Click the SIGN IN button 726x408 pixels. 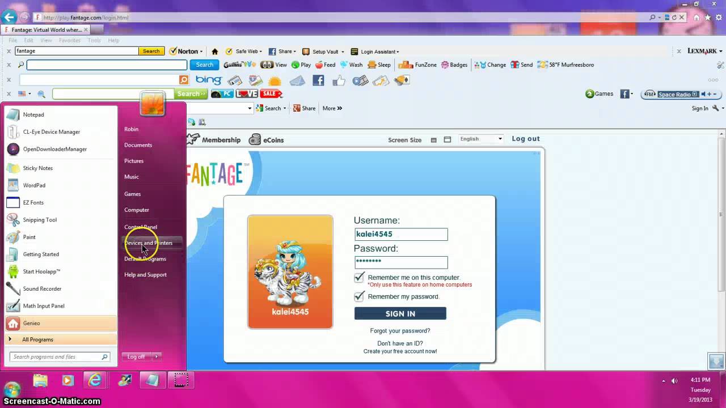tap(400, 313)
